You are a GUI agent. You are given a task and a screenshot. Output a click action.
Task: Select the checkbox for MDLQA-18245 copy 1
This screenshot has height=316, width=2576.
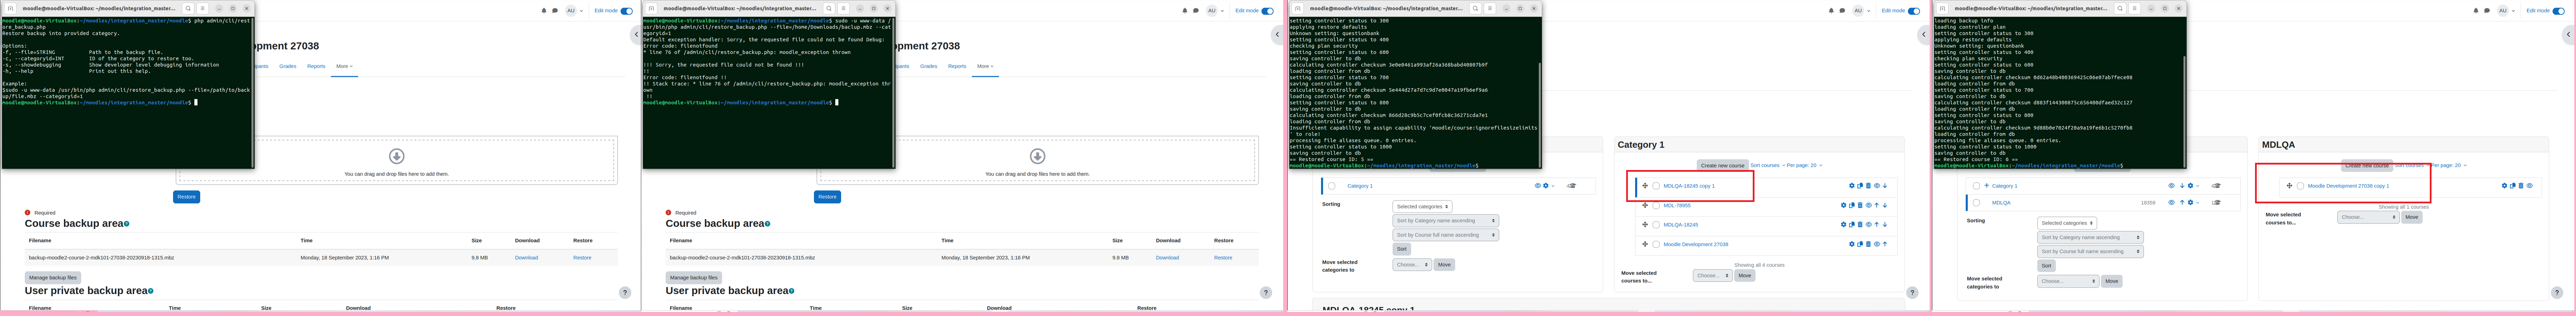point(1656,186)
